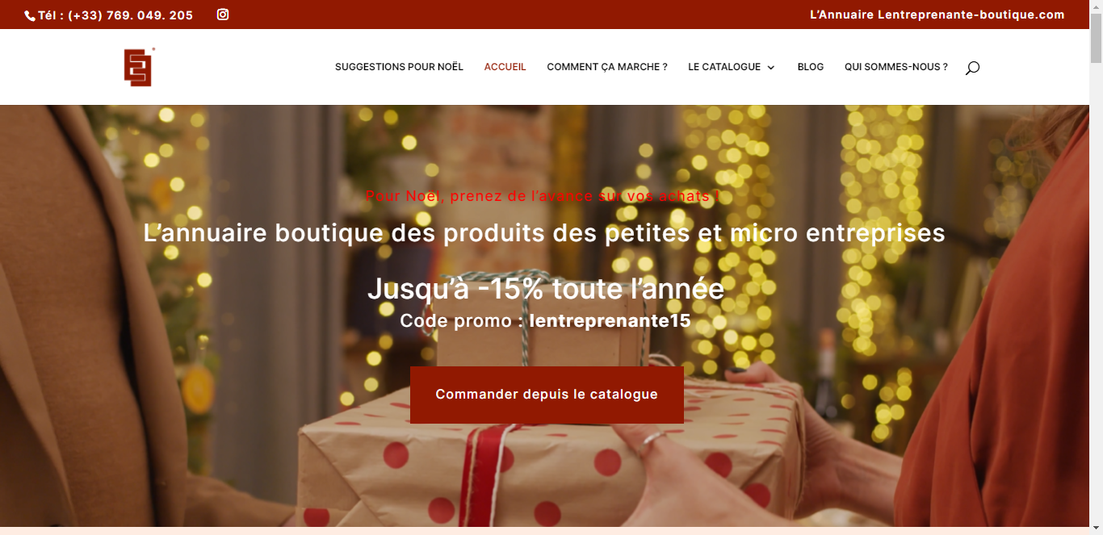Click scrollbar up arrow
The image size is (1103, 535).
1096,6
